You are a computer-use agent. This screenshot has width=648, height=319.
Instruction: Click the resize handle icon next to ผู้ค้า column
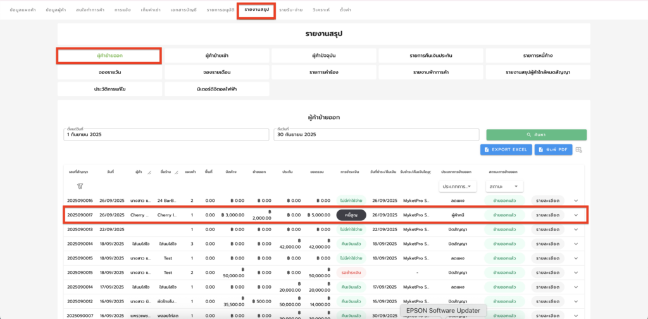point(149,172)
